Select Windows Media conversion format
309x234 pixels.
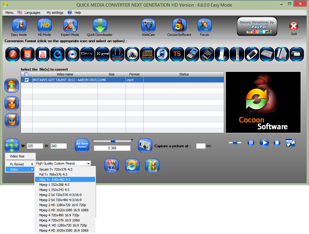coord(72,54)
